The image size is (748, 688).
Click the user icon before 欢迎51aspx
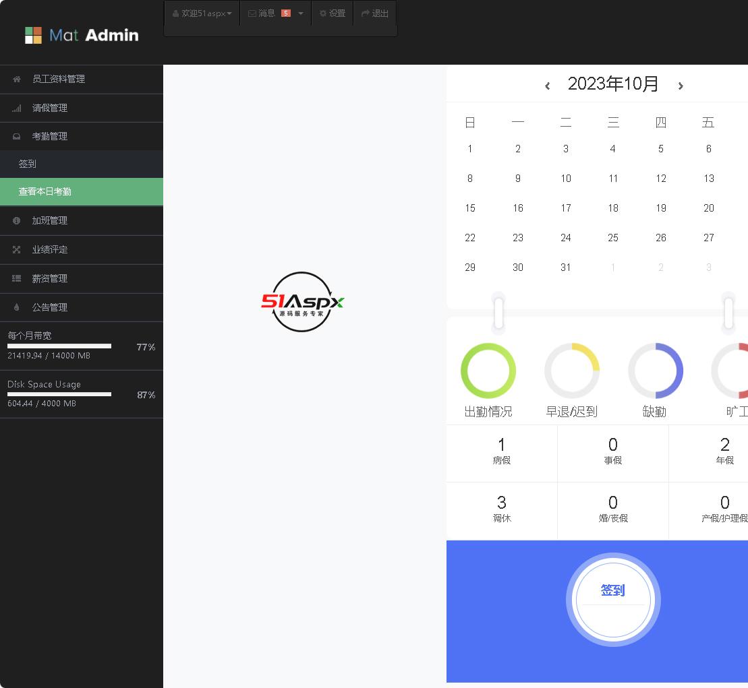pyautogui.click(x=175, y=13)
